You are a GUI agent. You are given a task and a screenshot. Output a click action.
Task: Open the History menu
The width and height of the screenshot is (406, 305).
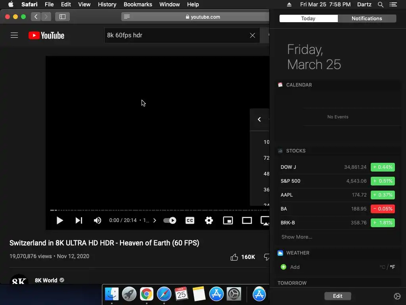(107, 4)
